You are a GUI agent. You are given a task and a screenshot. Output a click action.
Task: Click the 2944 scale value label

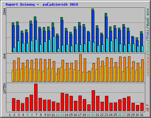4,12
